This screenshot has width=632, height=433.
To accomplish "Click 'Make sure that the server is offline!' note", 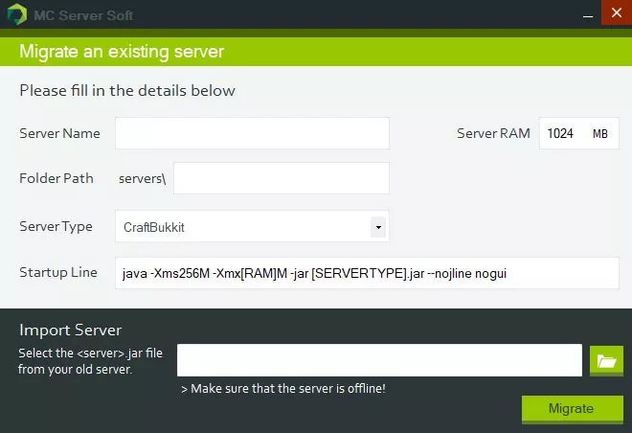I will tap(283, 389).
